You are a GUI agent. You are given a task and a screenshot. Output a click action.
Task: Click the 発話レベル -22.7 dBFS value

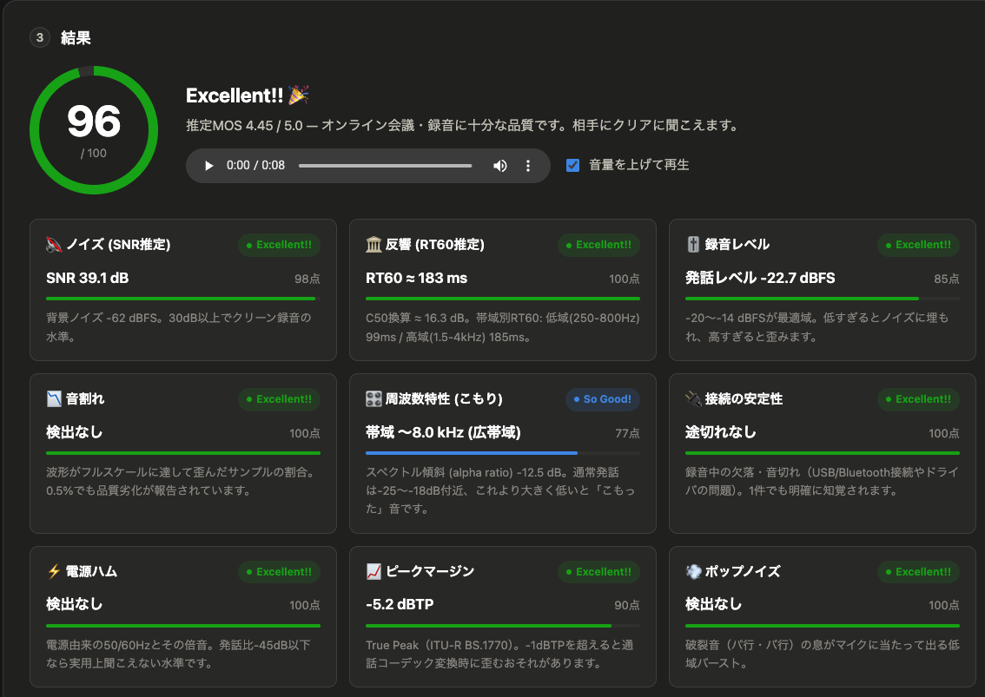click(x=760, y=278)
